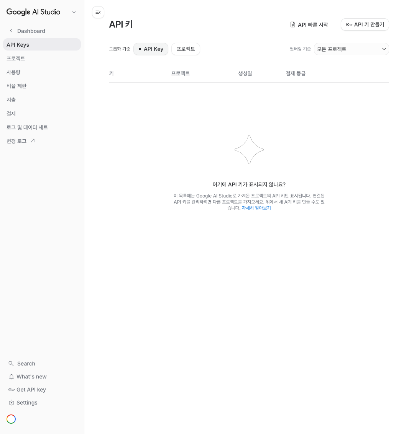Click the API 빠른 시작 button
The width and height of the screenshot is (414, 434).
point(309,24)
